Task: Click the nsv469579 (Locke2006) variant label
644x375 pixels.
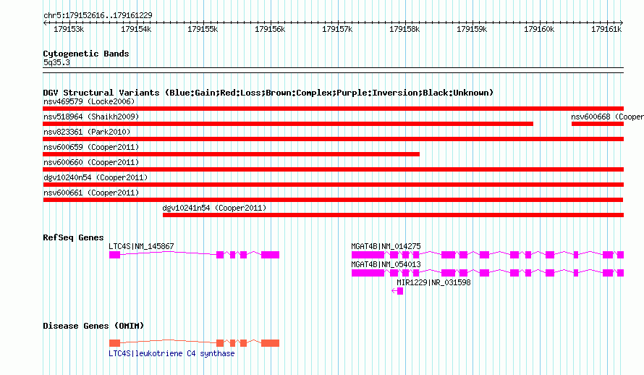Action: click(89, 101)
